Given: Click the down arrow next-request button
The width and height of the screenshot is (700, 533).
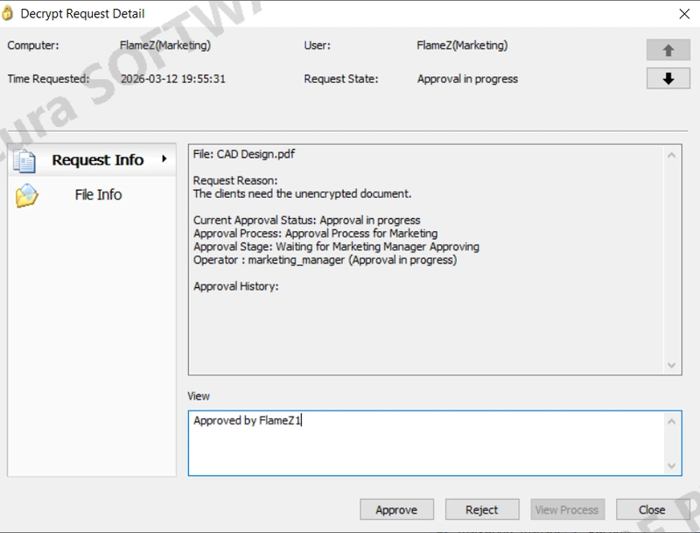Looking at the screenshot, I should [668, 79].
